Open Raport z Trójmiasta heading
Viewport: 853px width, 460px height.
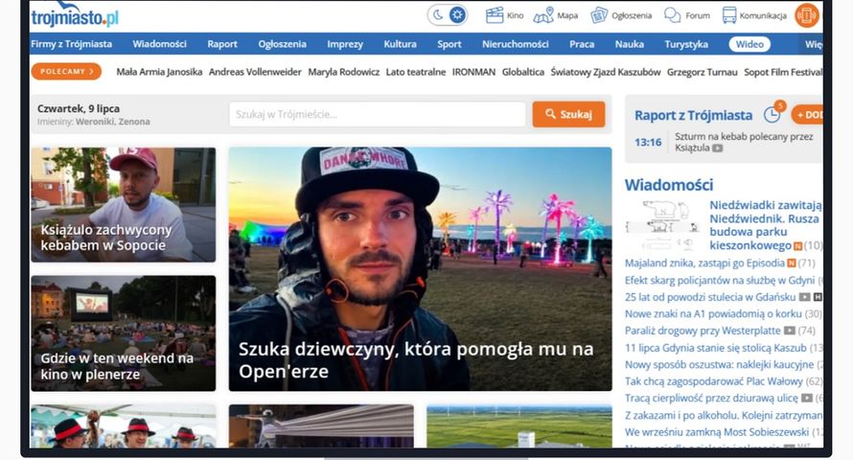pos(694,115)
